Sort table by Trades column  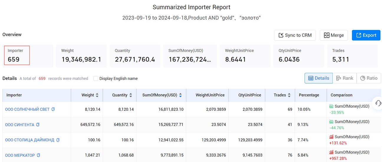[289, 95]
